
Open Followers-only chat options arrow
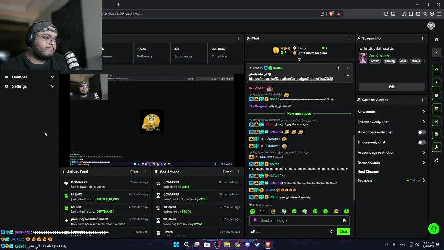[x=424, y=122]
